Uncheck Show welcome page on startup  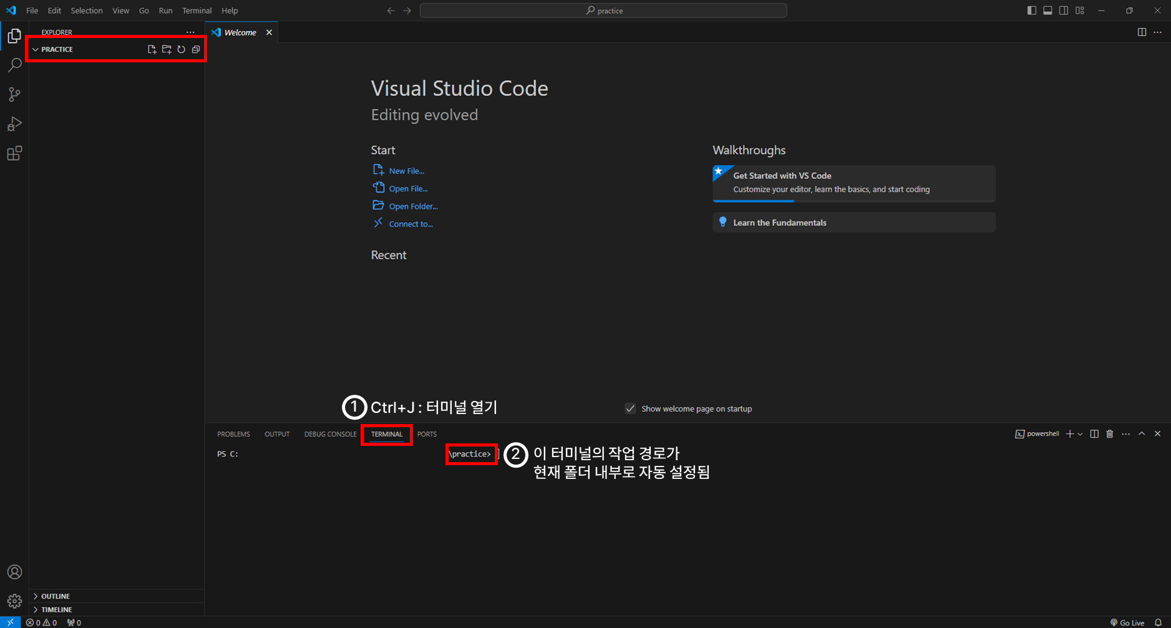[630, 408]
